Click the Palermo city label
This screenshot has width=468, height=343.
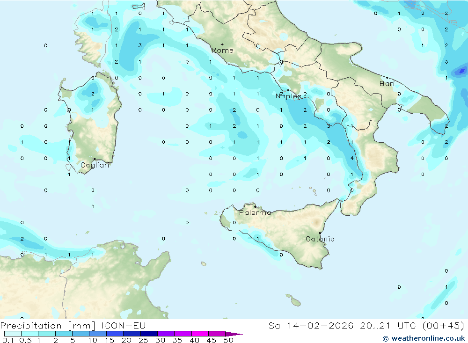[255, 212]
